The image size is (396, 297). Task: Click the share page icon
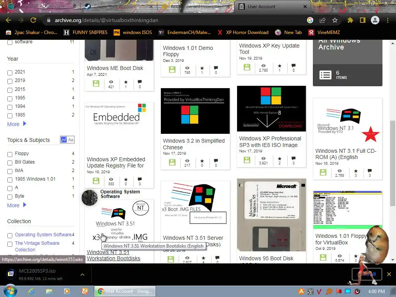(323, 20)
